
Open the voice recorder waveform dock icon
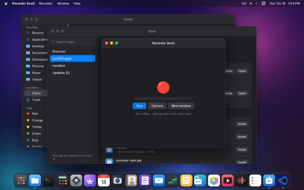coord(242,180)
